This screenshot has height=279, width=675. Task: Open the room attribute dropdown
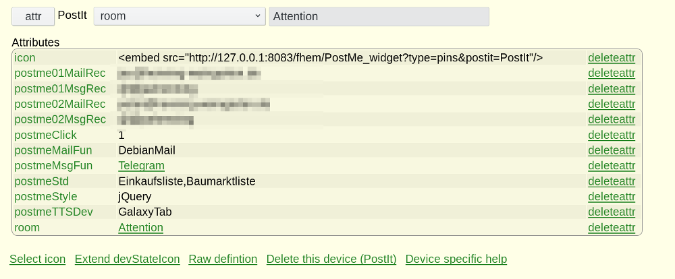pyautogui.click(x=180, y=16)
